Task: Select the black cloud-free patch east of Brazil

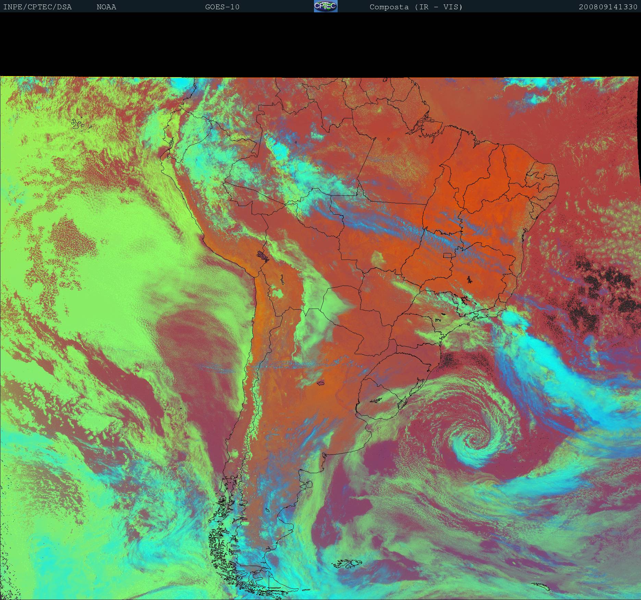Action: click(607, 278)
